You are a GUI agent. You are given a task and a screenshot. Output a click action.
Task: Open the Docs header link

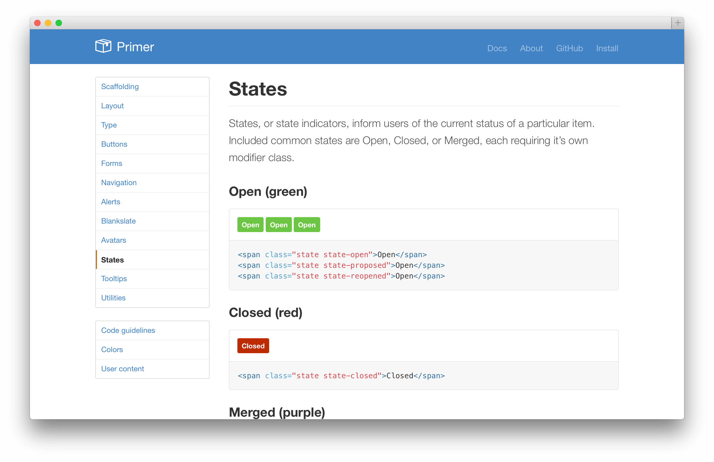(497, 48)
